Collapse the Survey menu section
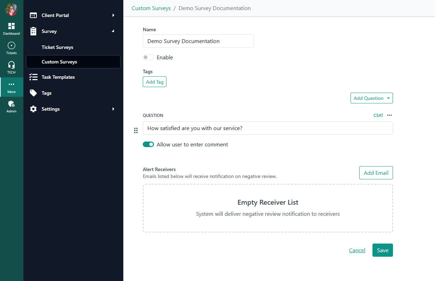The height and width of the screenshot is (281, 435). (x=113, y=31)
